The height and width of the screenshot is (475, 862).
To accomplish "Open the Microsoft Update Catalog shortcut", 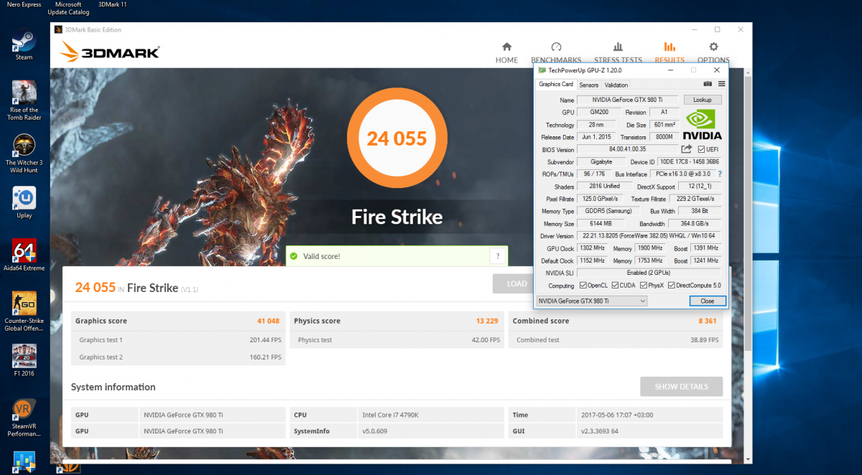I will (x=69, y=8).
